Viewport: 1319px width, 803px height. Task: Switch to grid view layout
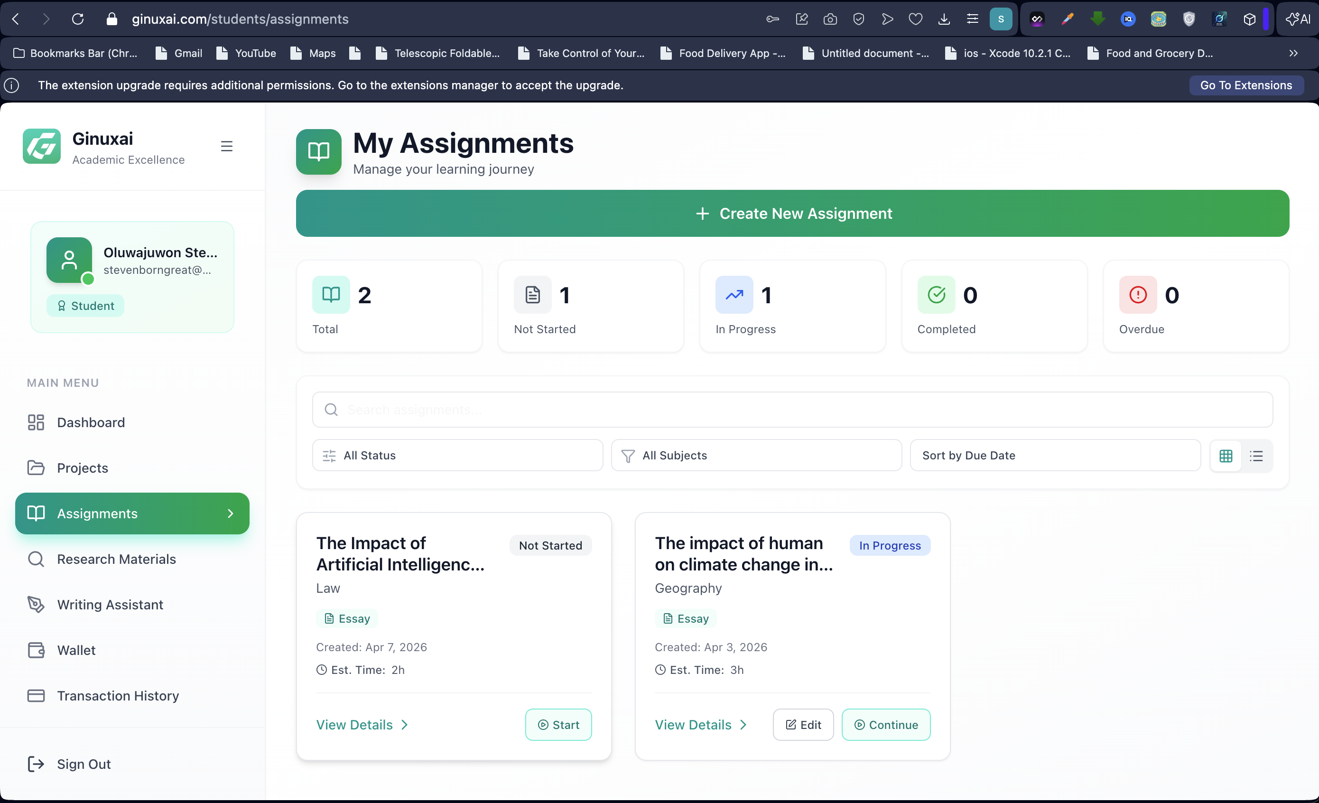tap(1226, 456)
